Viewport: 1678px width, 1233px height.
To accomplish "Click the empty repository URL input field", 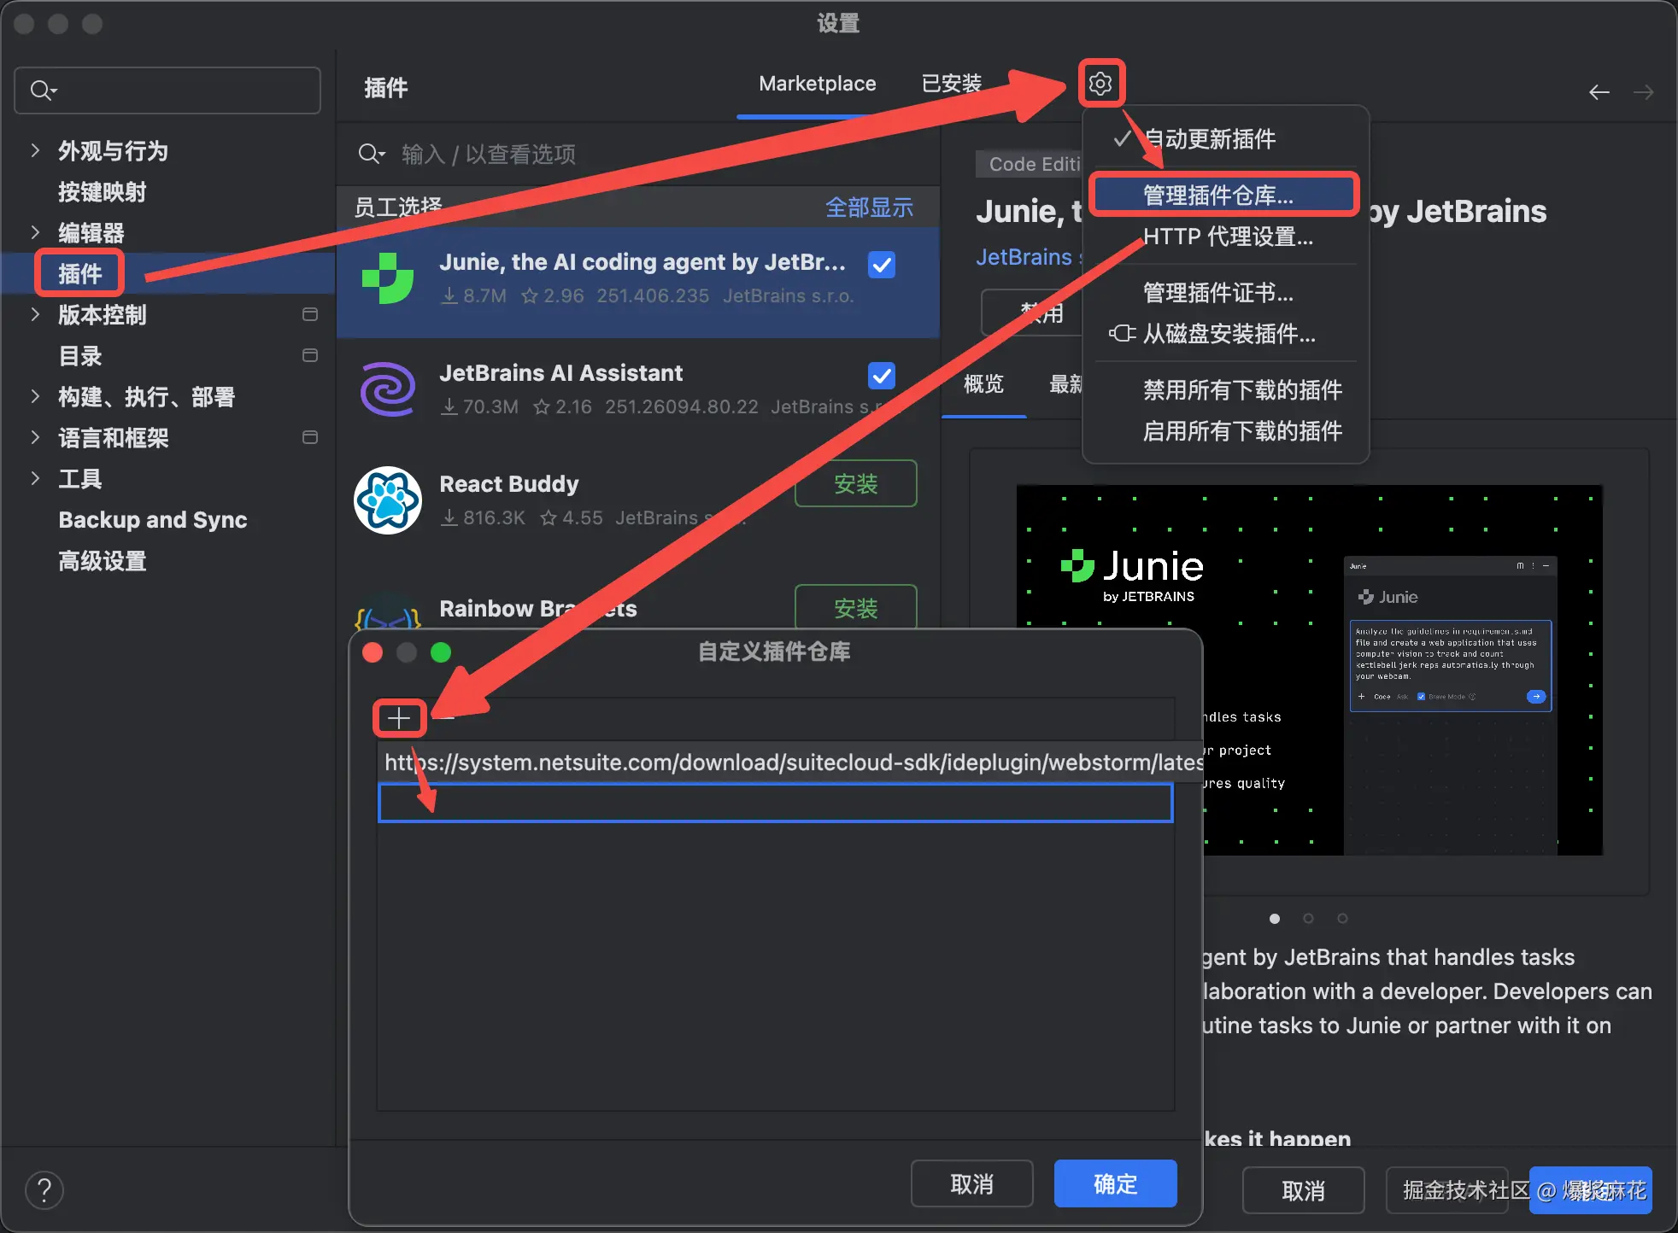I will pos(775,803).
